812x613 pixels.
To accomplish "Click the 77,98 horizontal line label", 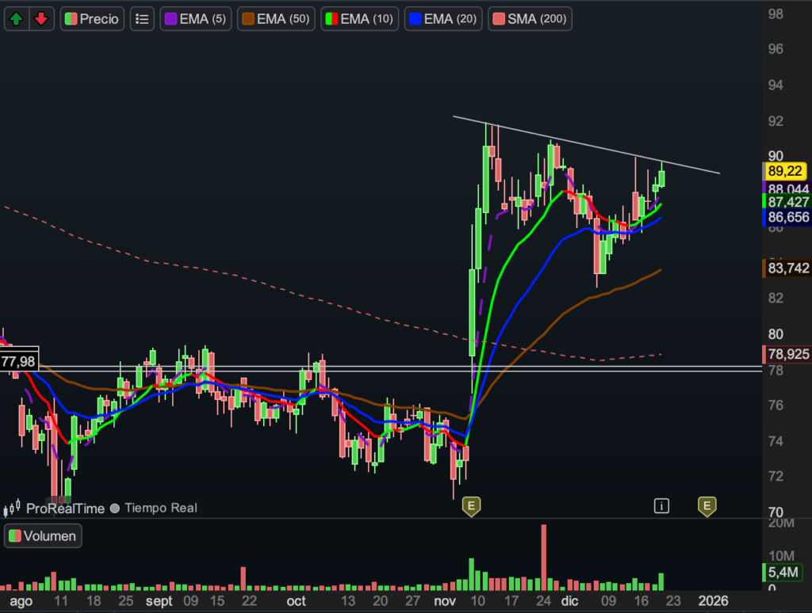I will click(x=19, y=361).
